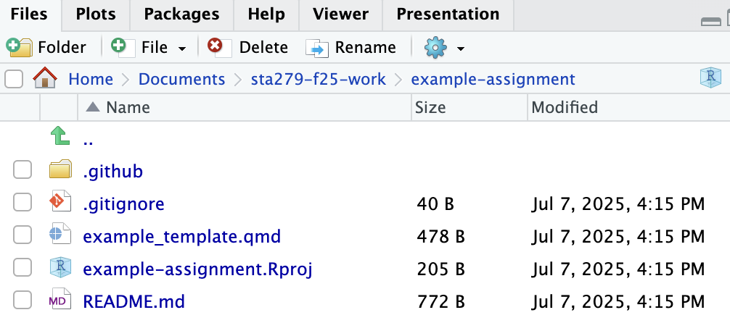Viewport: 730px width, 323px height.
Task: Switch to the Plots tab
Action: pos(95,14)
